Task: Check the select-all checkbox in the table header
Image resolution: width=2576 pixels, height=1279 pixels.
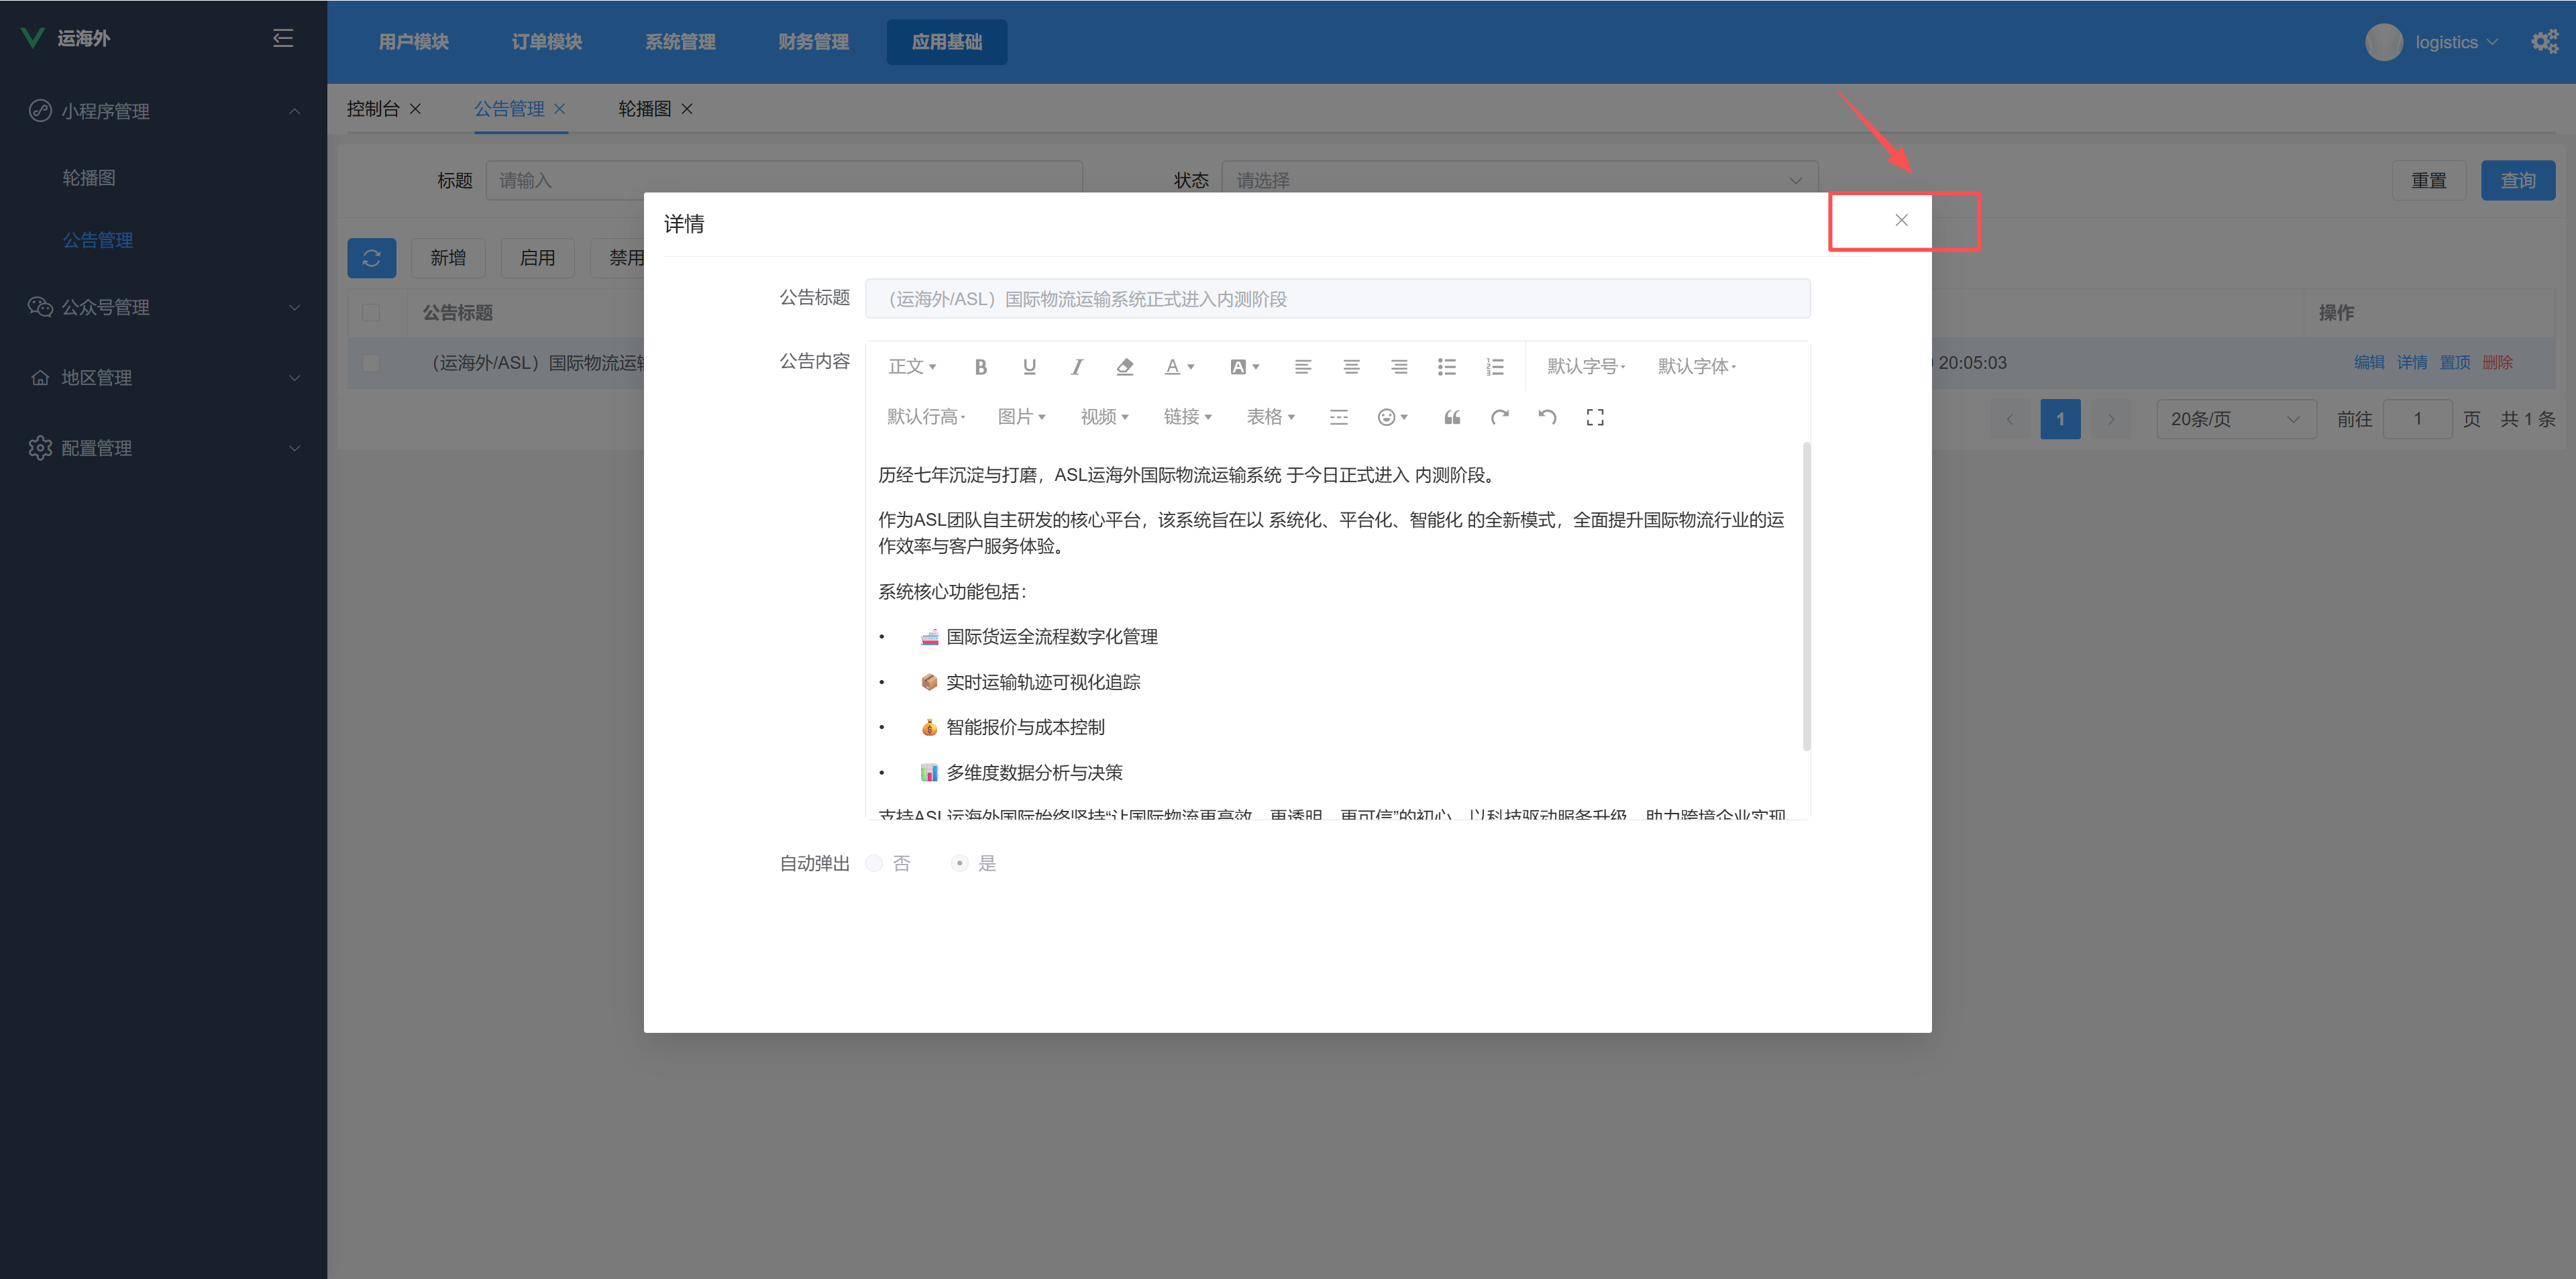Action: [x=371, y=313]
